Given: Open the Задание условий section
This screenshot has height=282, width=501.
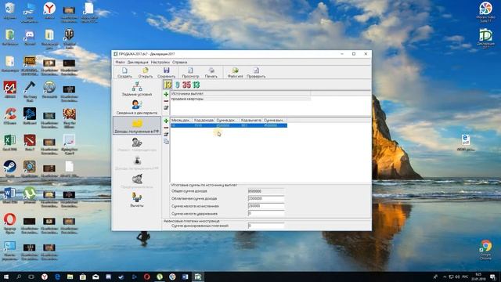Looking at the screenshot, I should point(137,89).
